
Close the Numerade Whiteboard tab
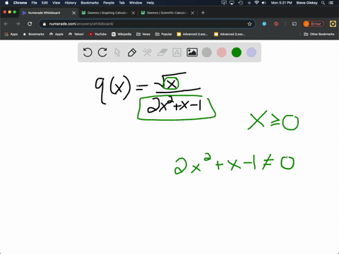74,13
